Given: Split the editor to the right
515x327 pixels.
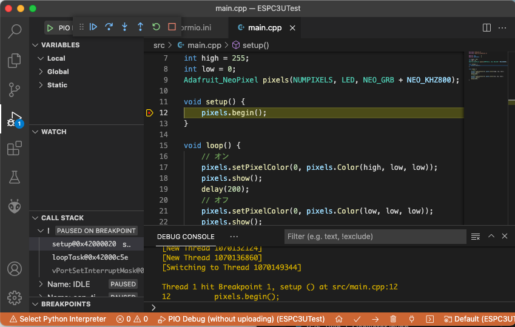Looking at the screenshot, I should (486, 28).
